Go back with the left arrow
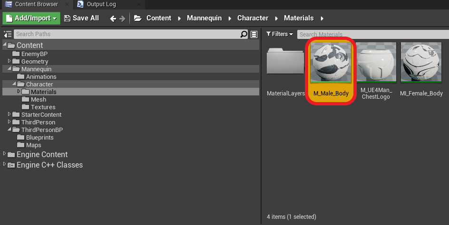Viewport: 449px width, 225px height. [x=113, y=19]
